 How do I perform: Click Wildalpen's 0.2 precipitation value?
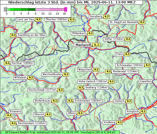31,78
